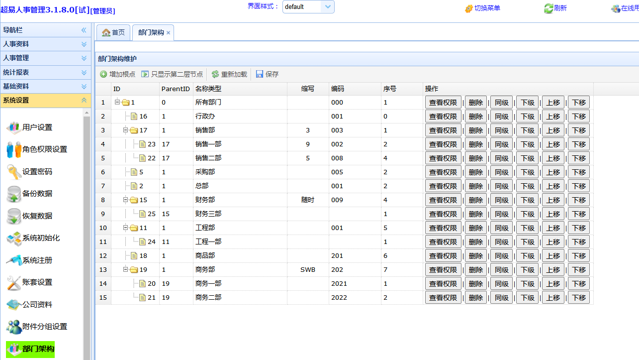This screenshot has height=360, width=639.
Task: Click 查看权限 for 总部 row
Action: 443,186
